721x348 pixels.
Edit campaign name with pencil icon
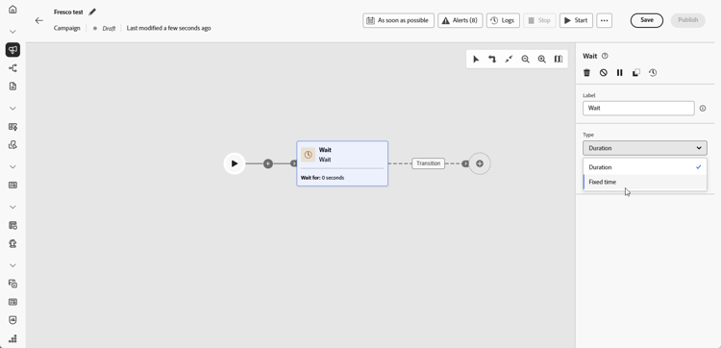click(92, 12)
